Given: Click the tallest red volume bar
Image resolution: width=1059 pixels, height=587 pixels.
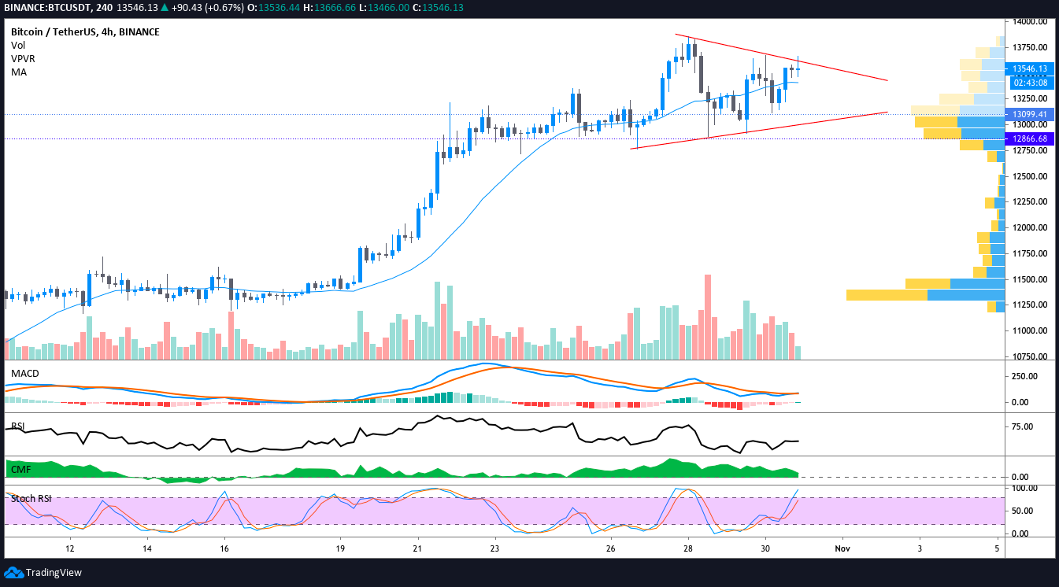Looking at the screenshot, I should pyautogui.click(x=708, y=317).
